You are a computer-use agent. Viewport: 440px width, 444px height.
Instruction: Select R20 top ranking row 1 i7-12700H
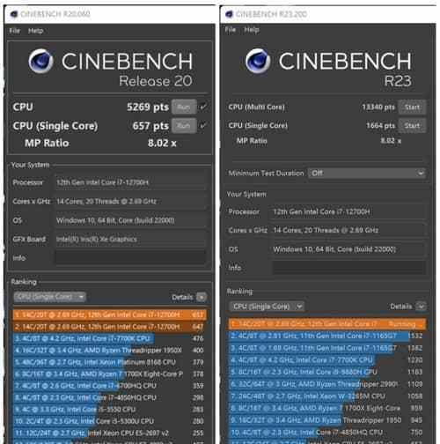click(110, 314)
